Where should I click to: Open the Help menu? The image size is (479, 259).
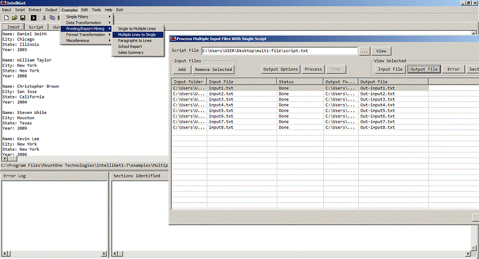tap(108, 10)
